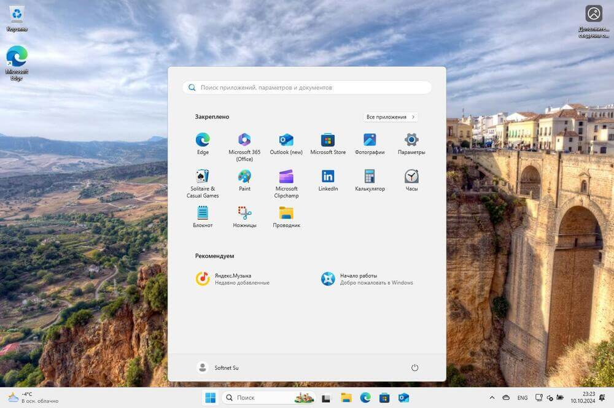Open Ножницы snipping tool
The image size is (614, 408).
click(244, 217)
